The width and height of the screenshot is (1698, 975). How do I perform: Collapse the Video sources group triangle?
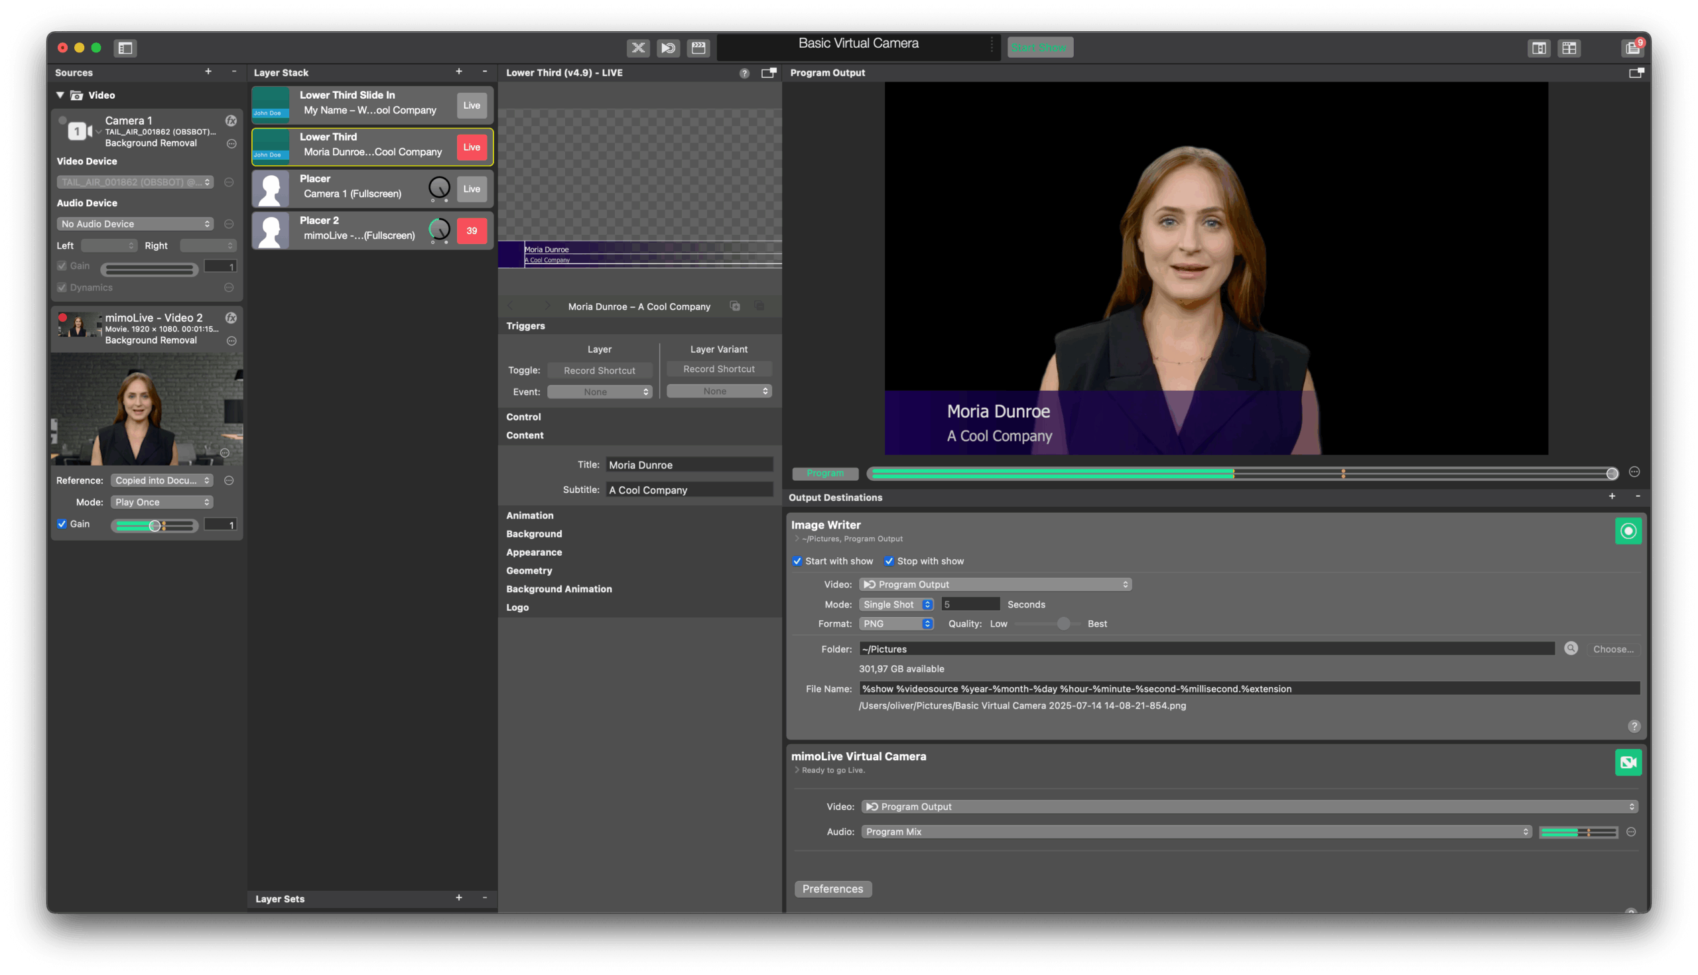[60, 95]
